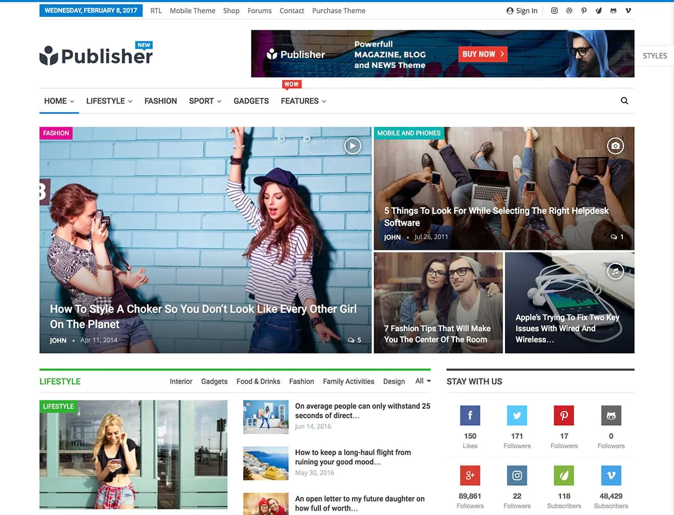The height and width of the screenshot is (515, 674).
Task: Click the Vimeo icon with 48,429 Subscribers
Action: click(x=611, y=476)
